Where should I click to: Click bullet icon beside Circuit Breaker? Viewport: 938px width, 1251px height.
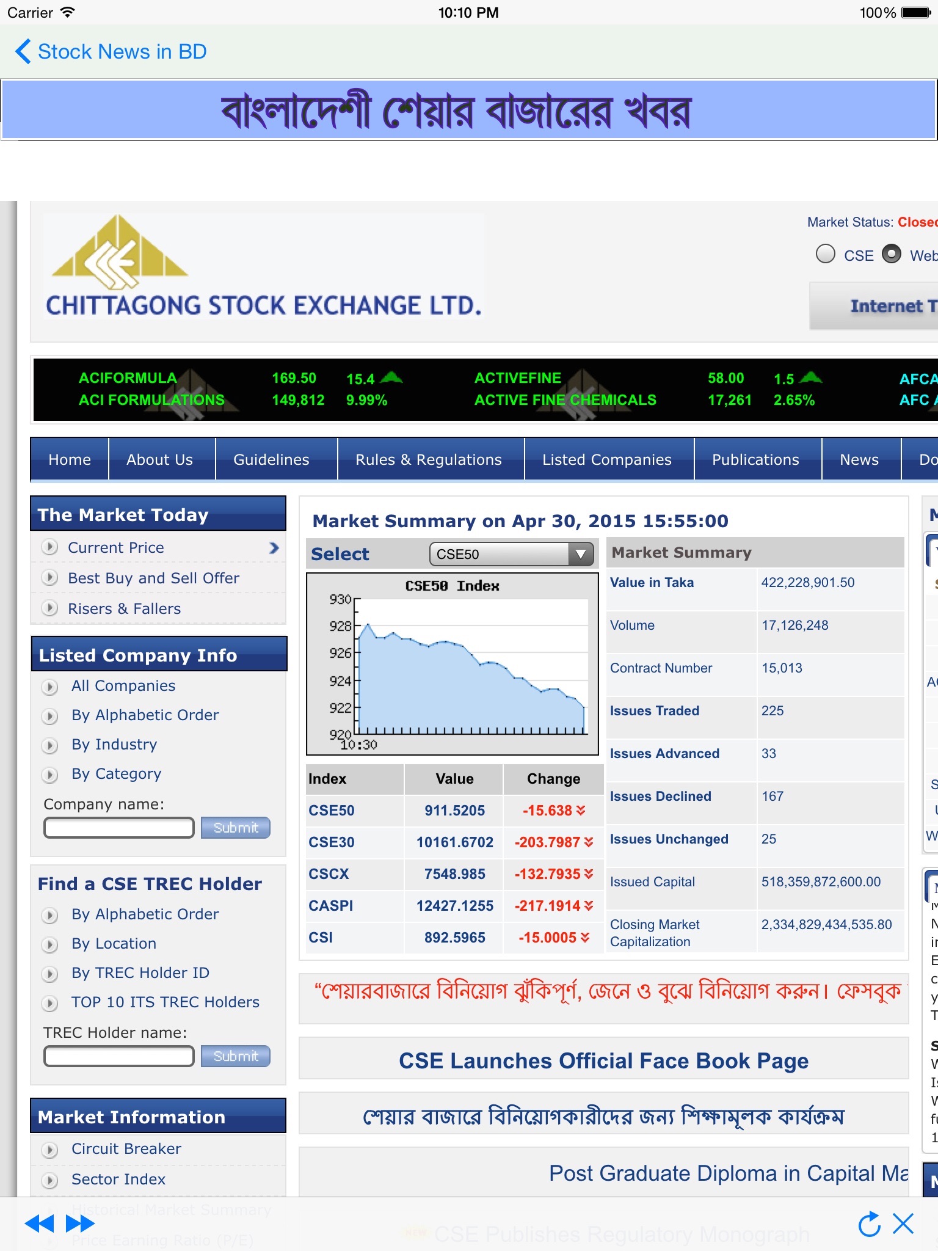pos(49,1150)
